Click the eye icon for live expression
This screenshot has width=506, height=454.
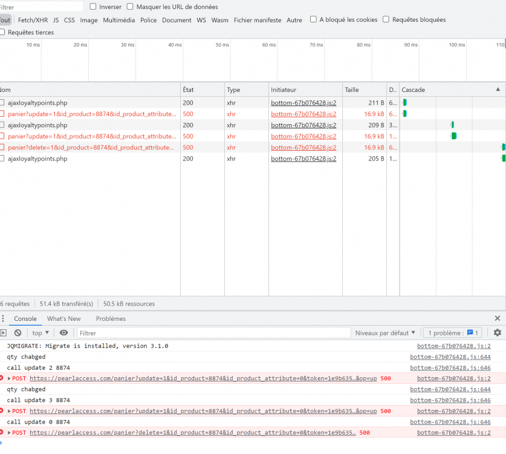point(63,333)
